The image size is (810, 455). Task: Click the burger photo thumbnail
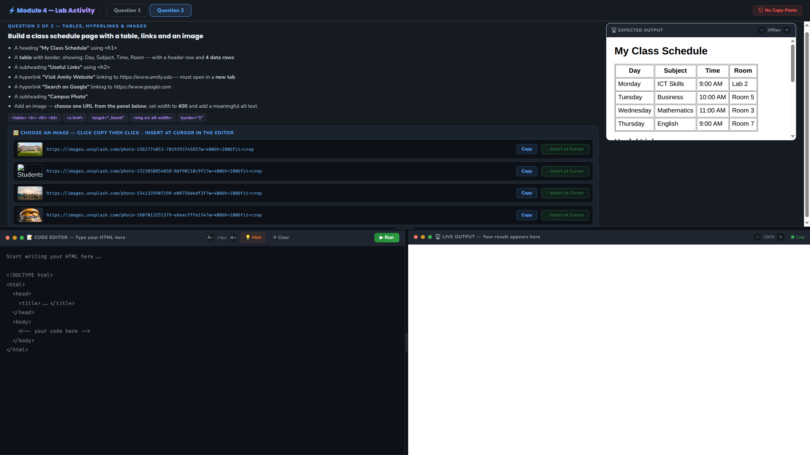pos(30,215)
